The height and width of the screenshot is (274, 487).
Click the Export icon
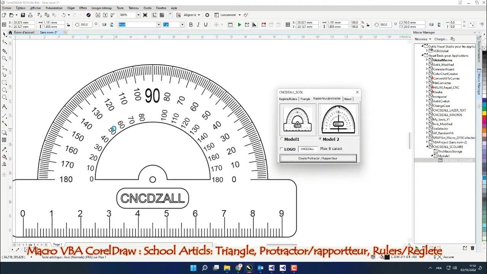(105, 15)
